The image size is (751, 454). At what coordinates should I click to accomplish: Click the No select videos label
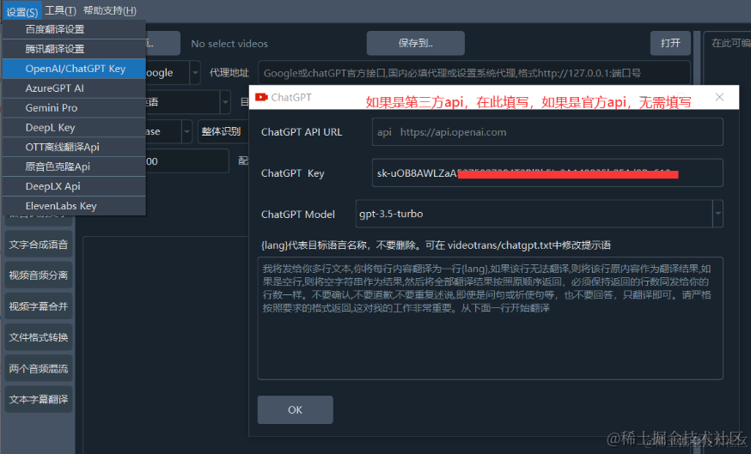click(x=229, y=44)
